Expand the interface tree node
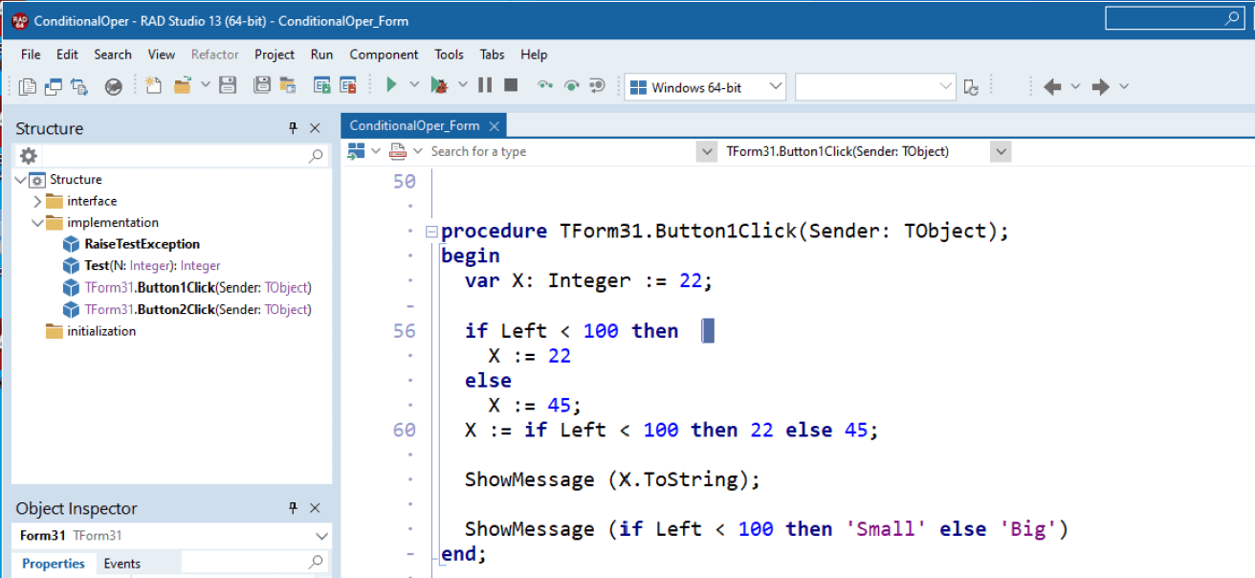 37,201
